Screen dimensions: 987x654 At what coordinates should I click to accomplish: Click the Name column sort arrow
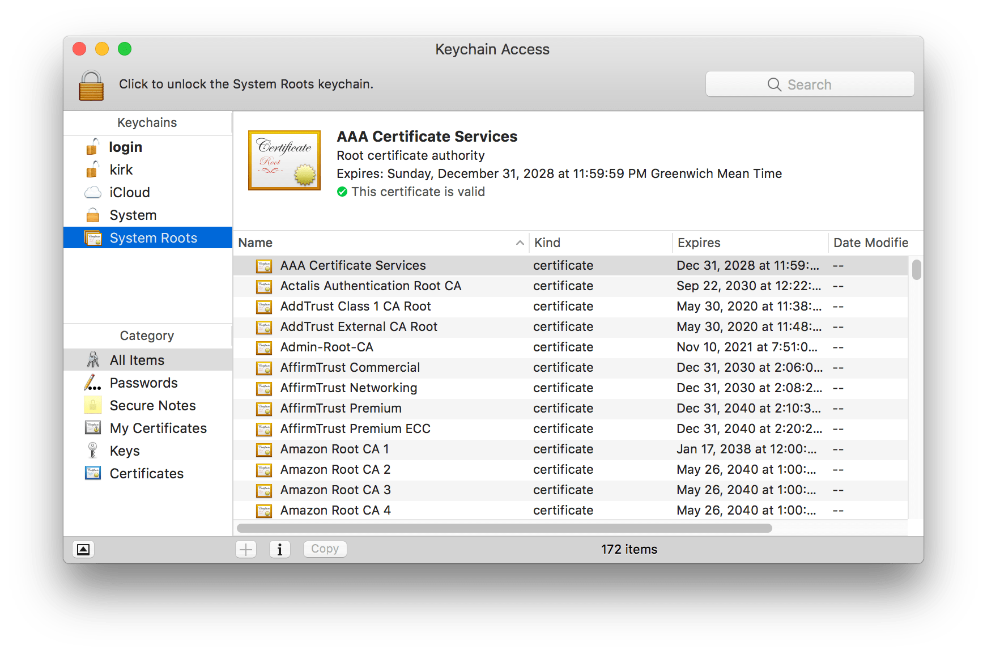[520, 243]
